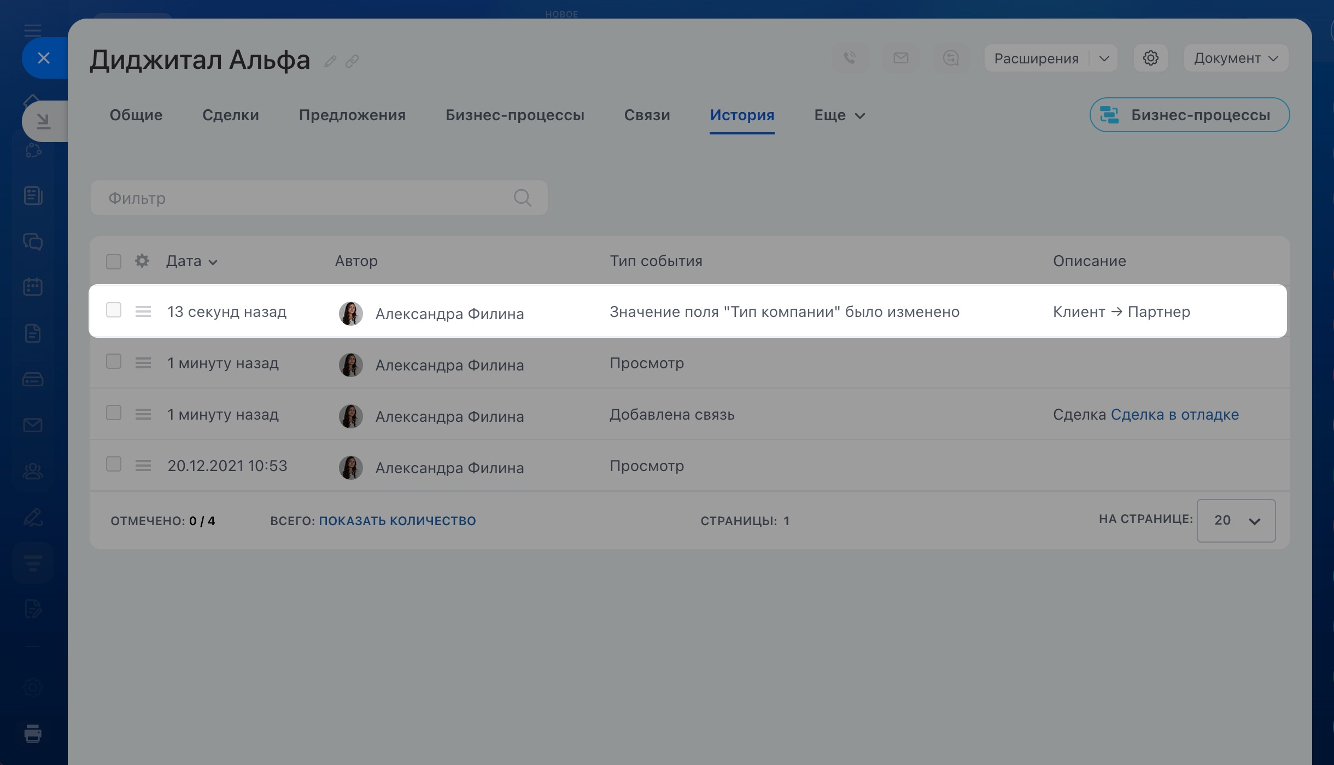Viewport: 1334px width, 765px height.
Task: Open the chat icon next to Расширения
Action: 951,58
